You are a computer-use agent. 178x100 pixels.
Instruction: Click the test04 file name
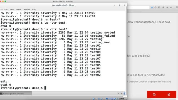(x=95, y=69)
